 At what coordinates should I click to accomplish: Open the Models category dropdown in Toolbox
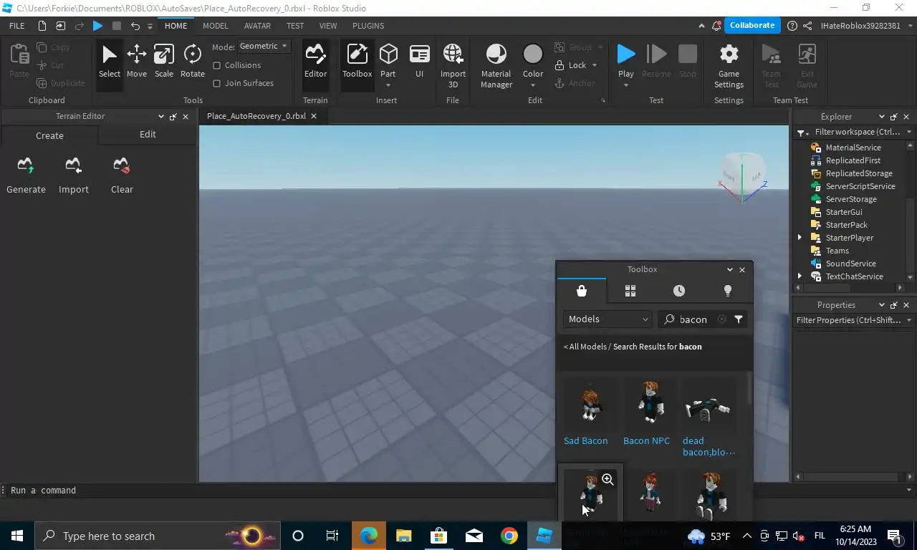(608, 319)
